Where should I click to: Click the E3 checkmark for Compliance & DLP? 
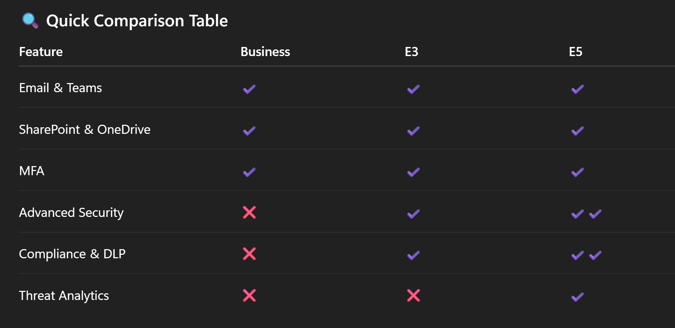coord(414,255)
